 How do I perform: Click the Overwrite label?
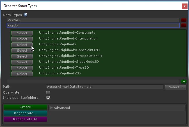(11, 92)
